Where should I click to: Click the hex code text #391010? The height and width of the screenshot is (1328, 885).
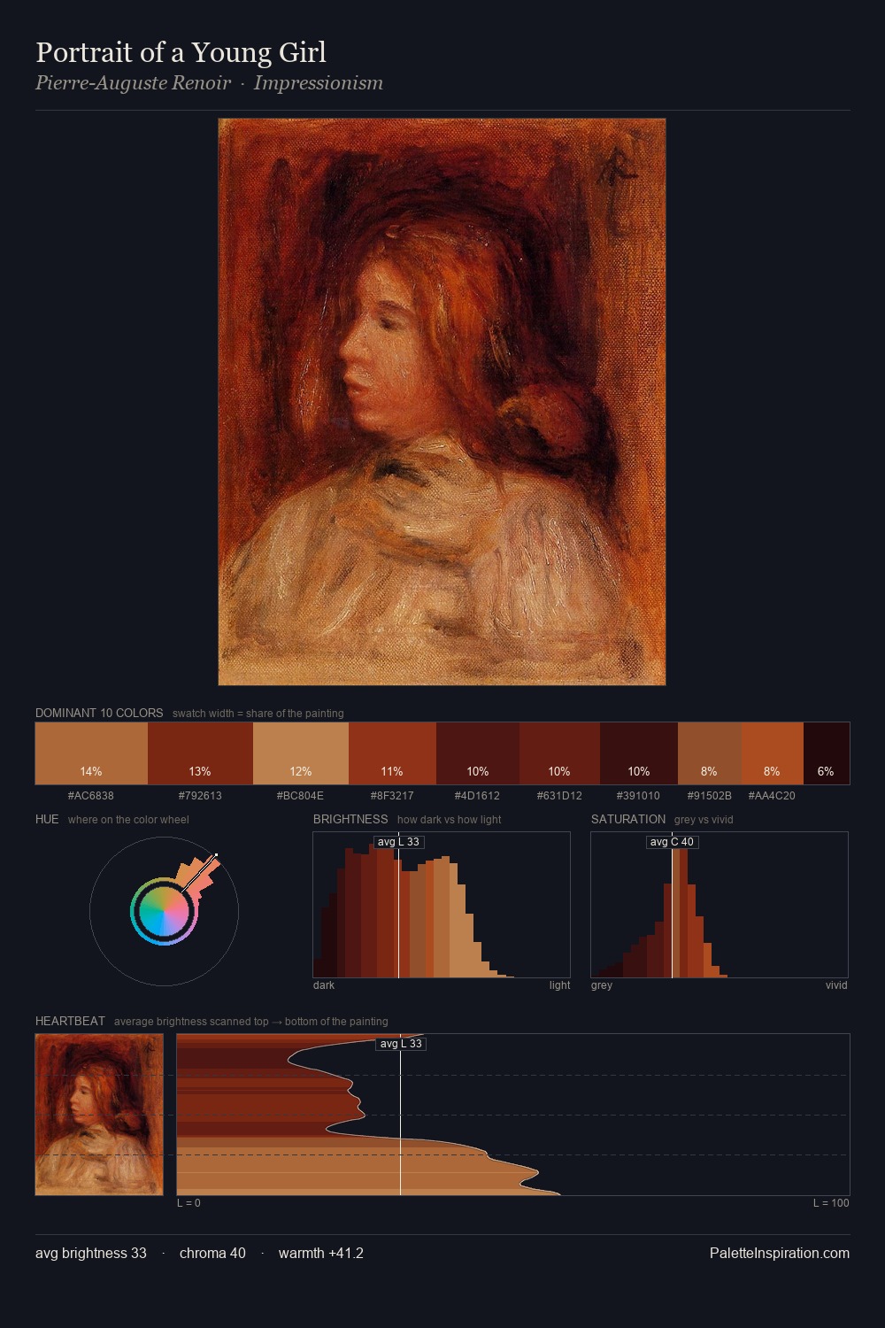639,796
